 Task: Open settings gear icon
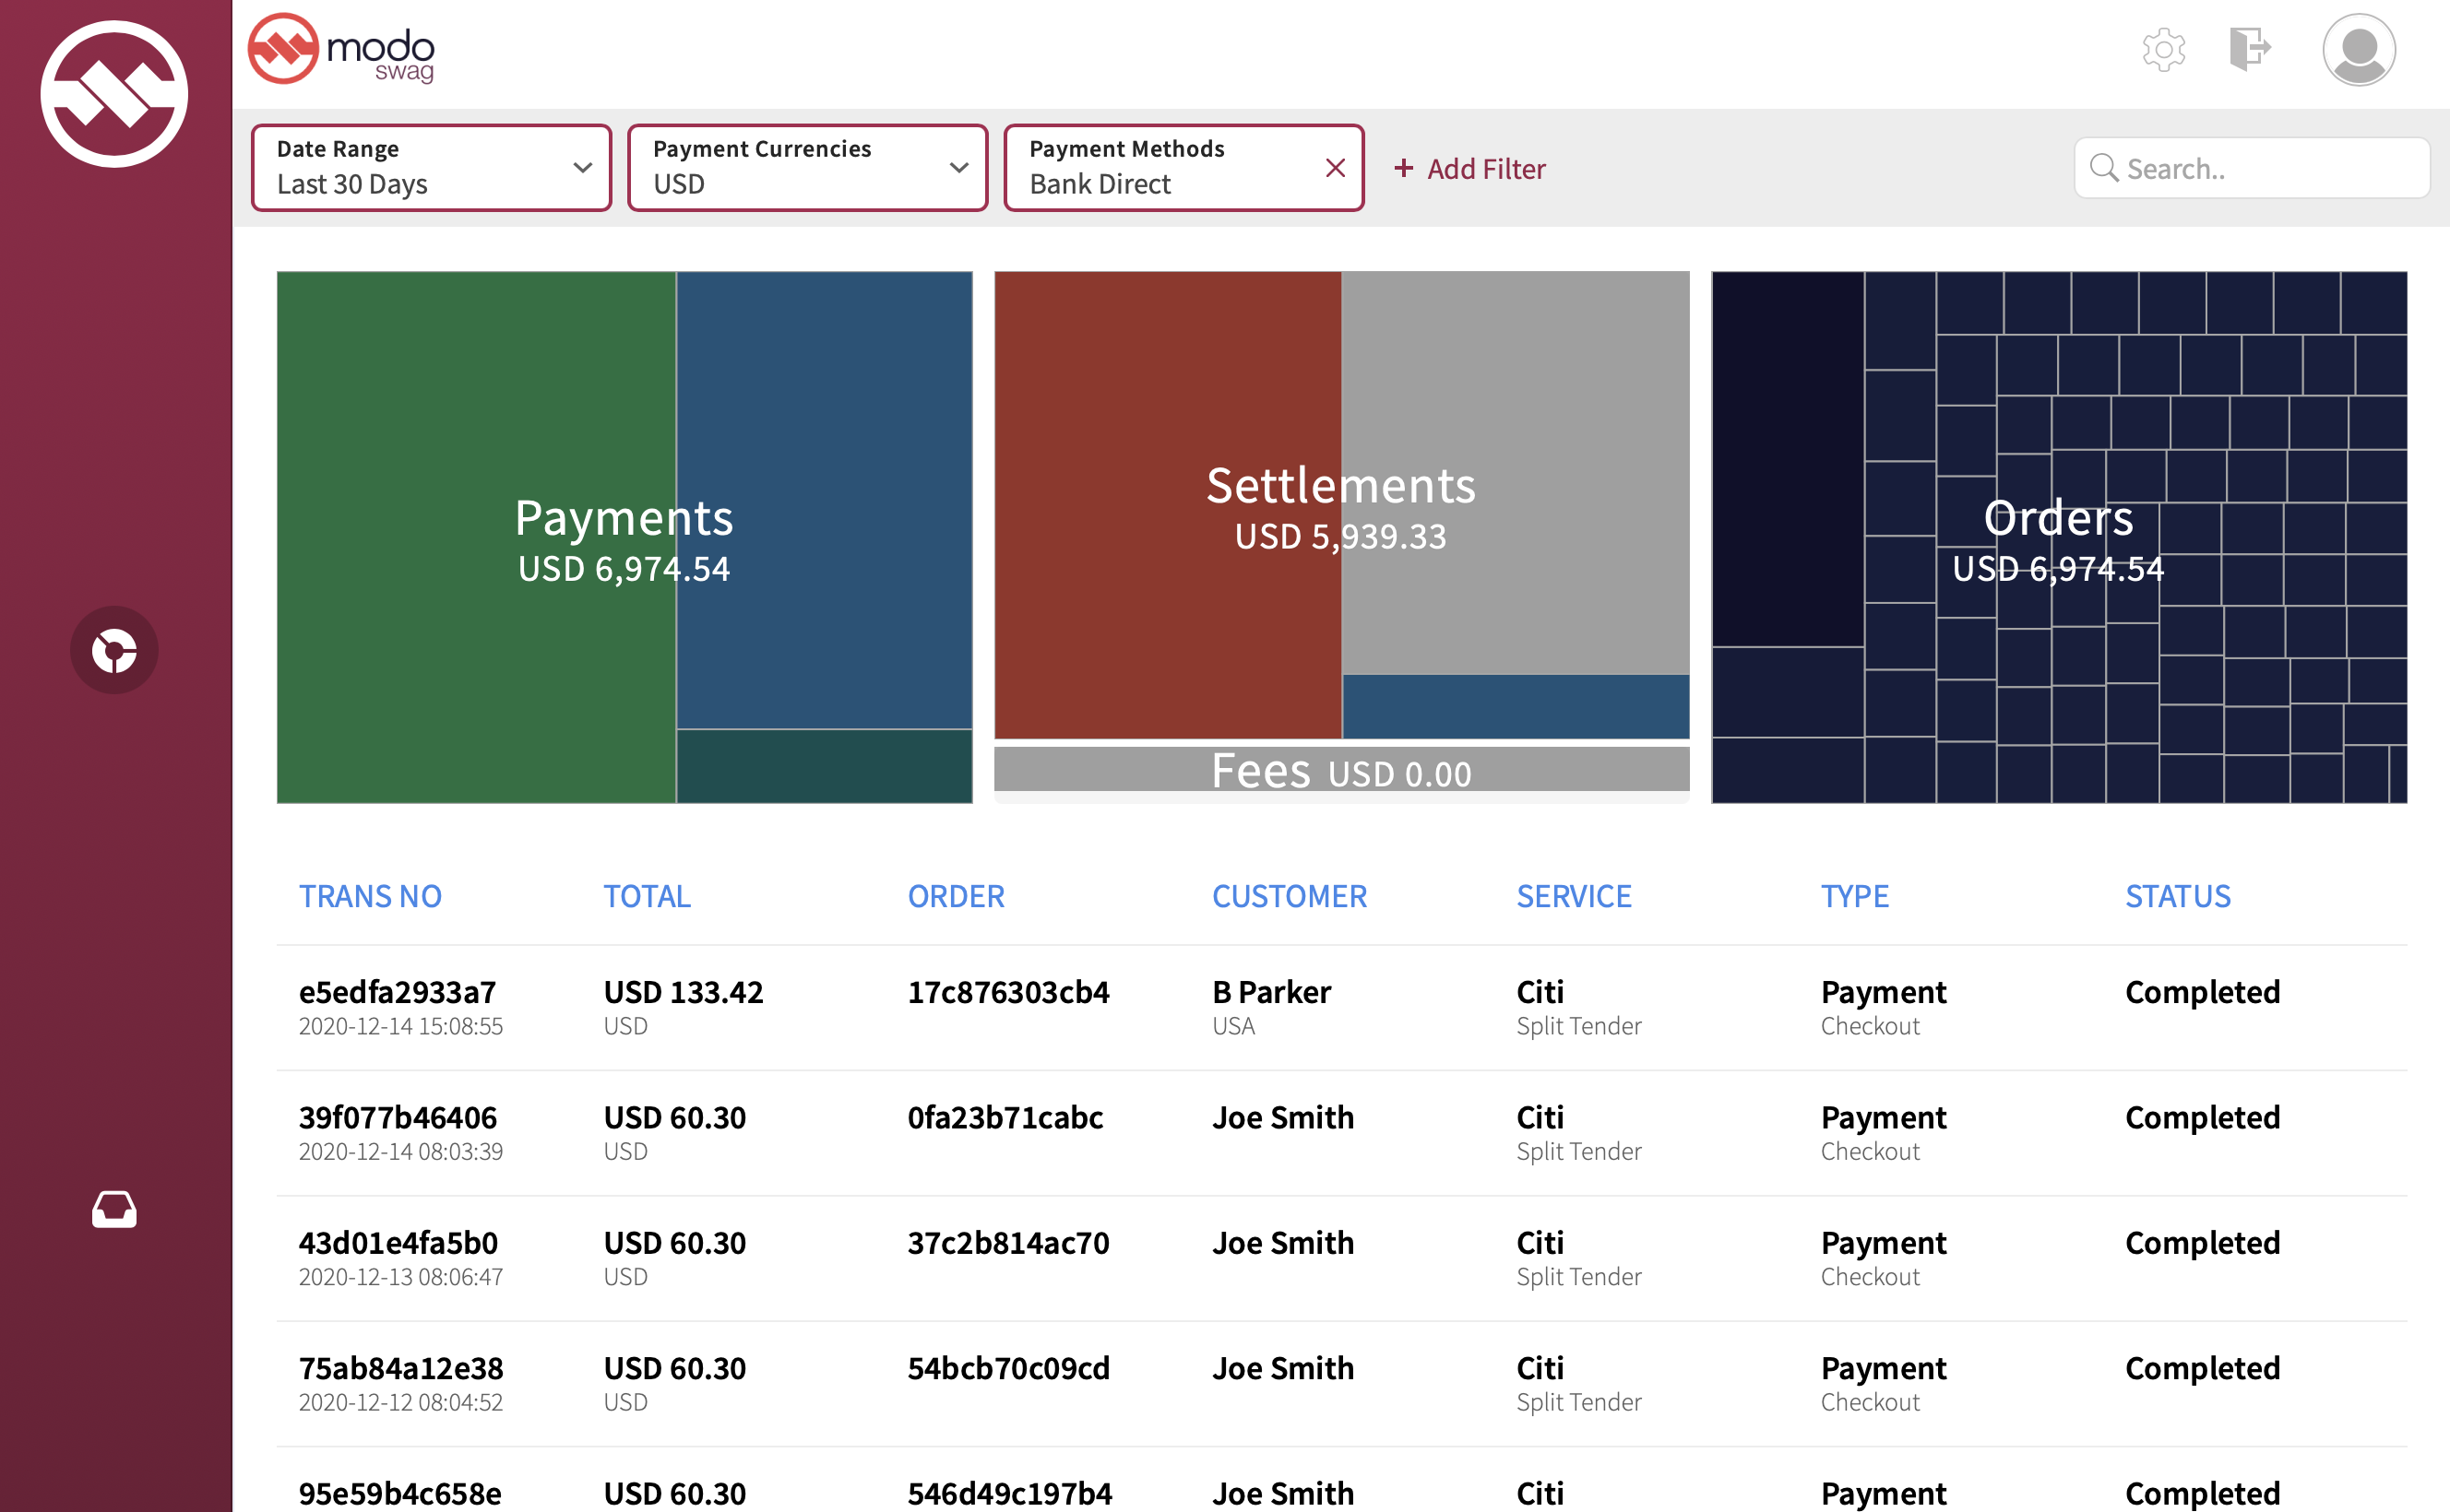pos(2163,49)
